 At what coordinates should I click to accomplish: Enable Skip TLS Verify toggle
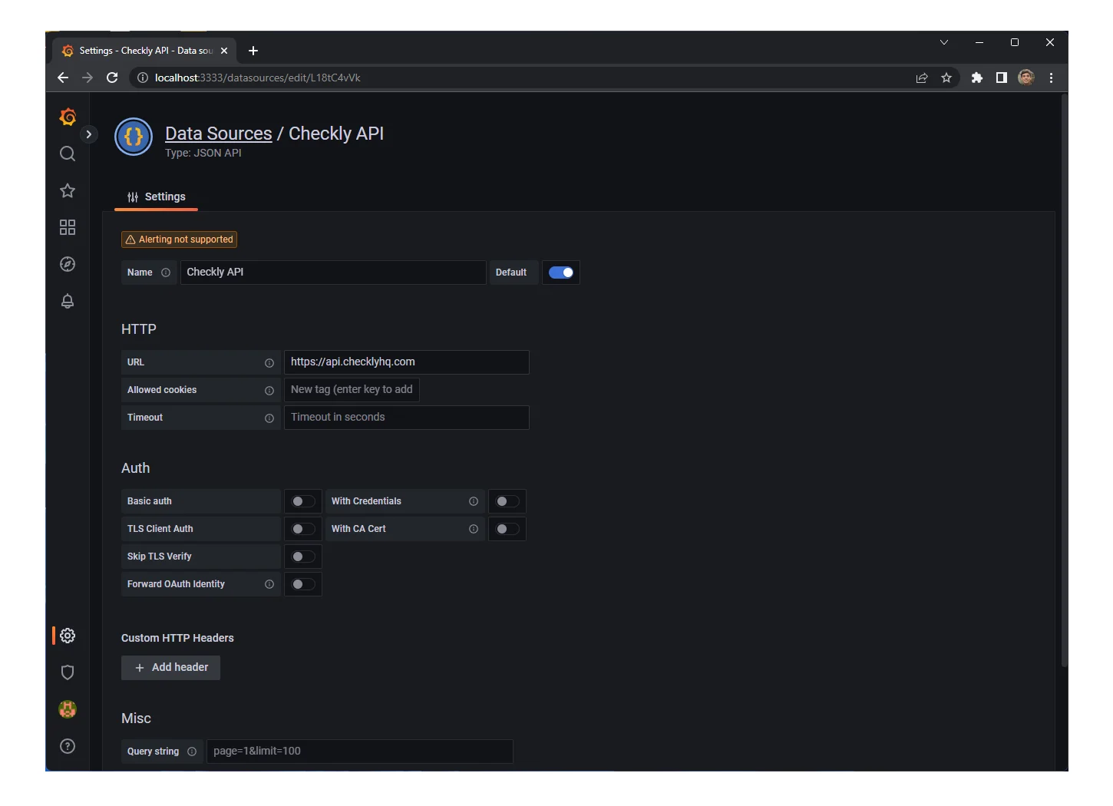pos(303,557)
